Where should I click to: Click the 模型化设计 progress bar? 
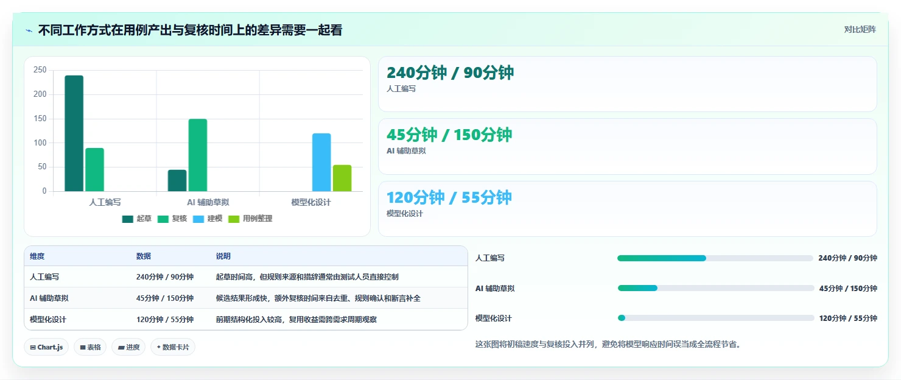tap(716, 318)
